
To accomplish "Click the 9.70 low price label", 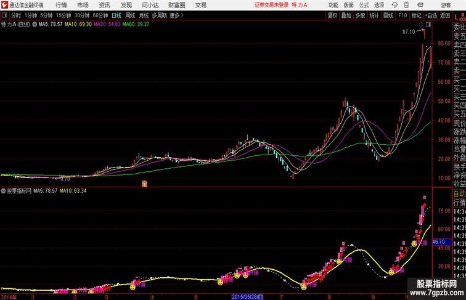I will (65, 179).
